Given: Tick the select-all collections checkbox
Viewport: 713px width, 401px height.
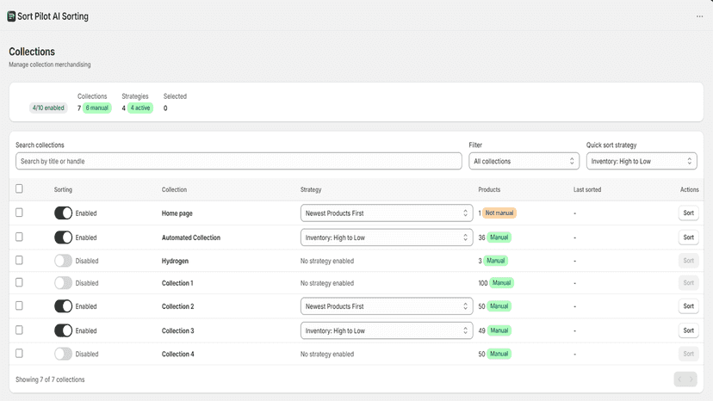Looking at the screenshot, I should (x=19, y=188).
